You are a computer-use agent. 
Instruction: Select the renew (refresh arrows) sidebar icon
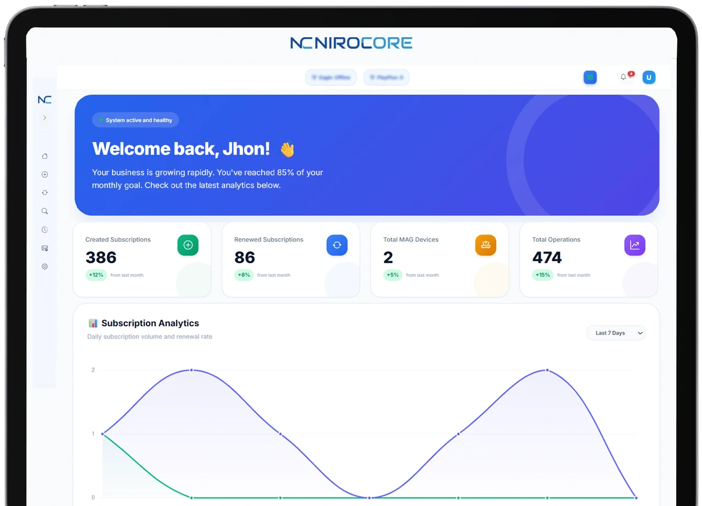[45, 193]
